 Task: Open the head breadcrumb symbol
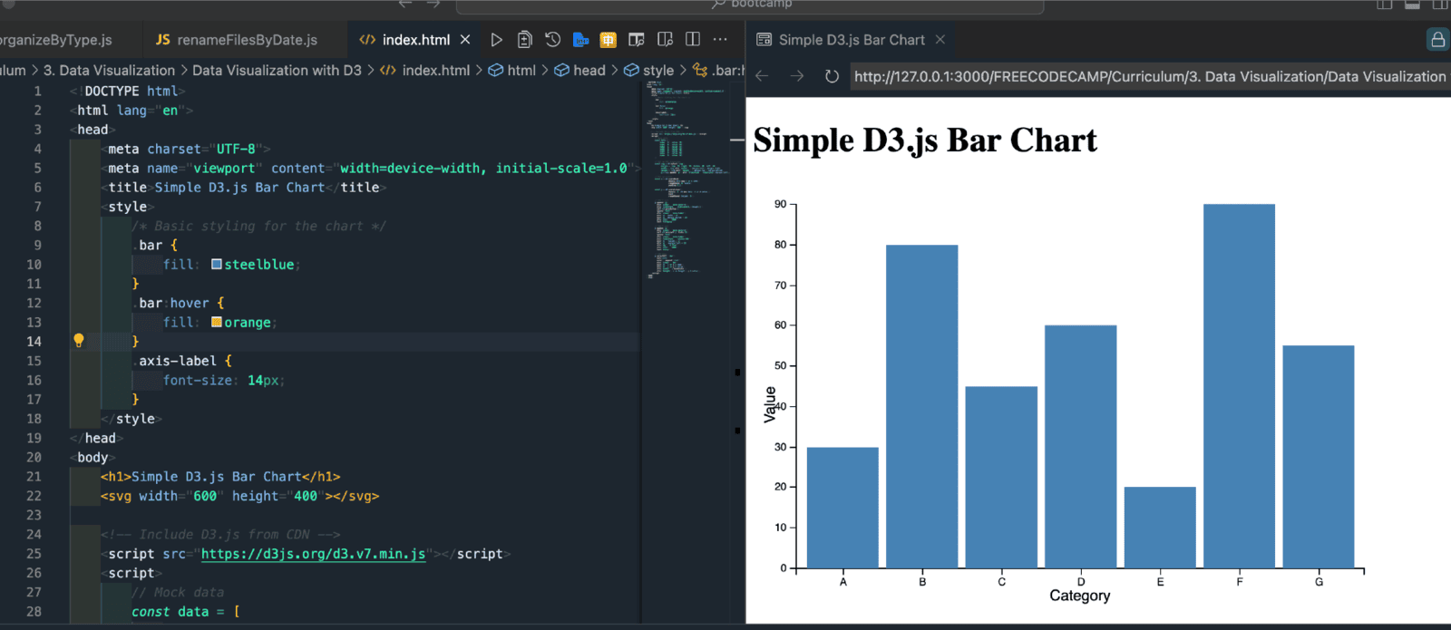pos(580,71)
